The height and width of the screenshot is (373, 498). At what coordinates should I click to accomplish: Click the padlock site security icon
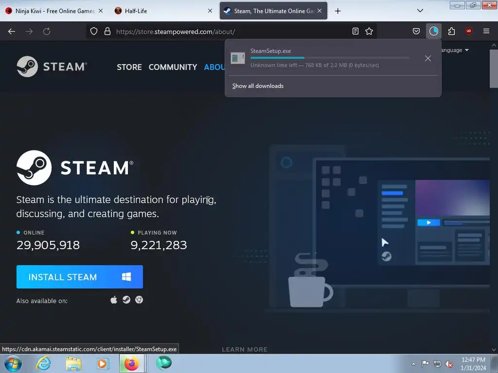107,32
